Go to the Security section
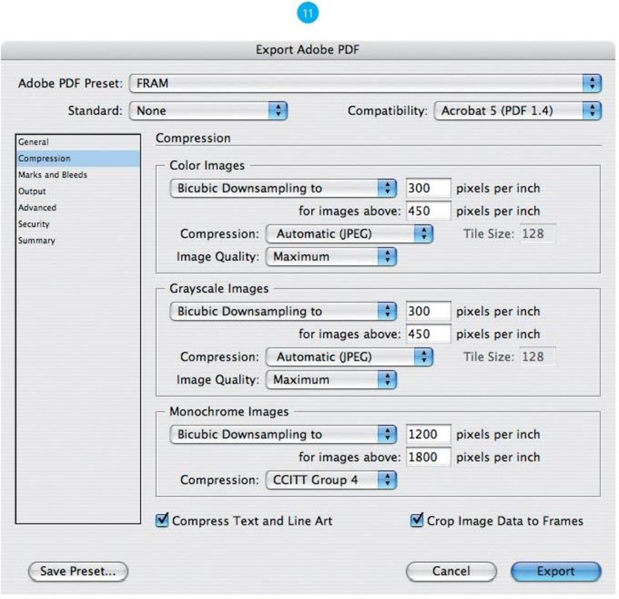 tap(78, 224)
